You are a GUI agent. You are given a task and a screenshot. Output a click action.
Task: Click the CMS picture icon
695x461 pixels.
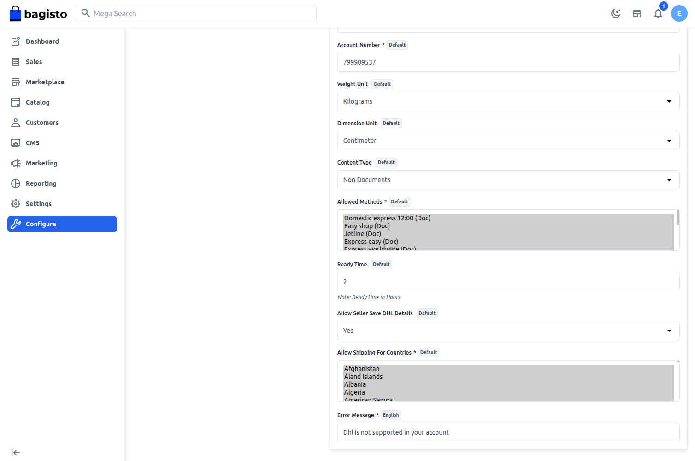(15, 142)
